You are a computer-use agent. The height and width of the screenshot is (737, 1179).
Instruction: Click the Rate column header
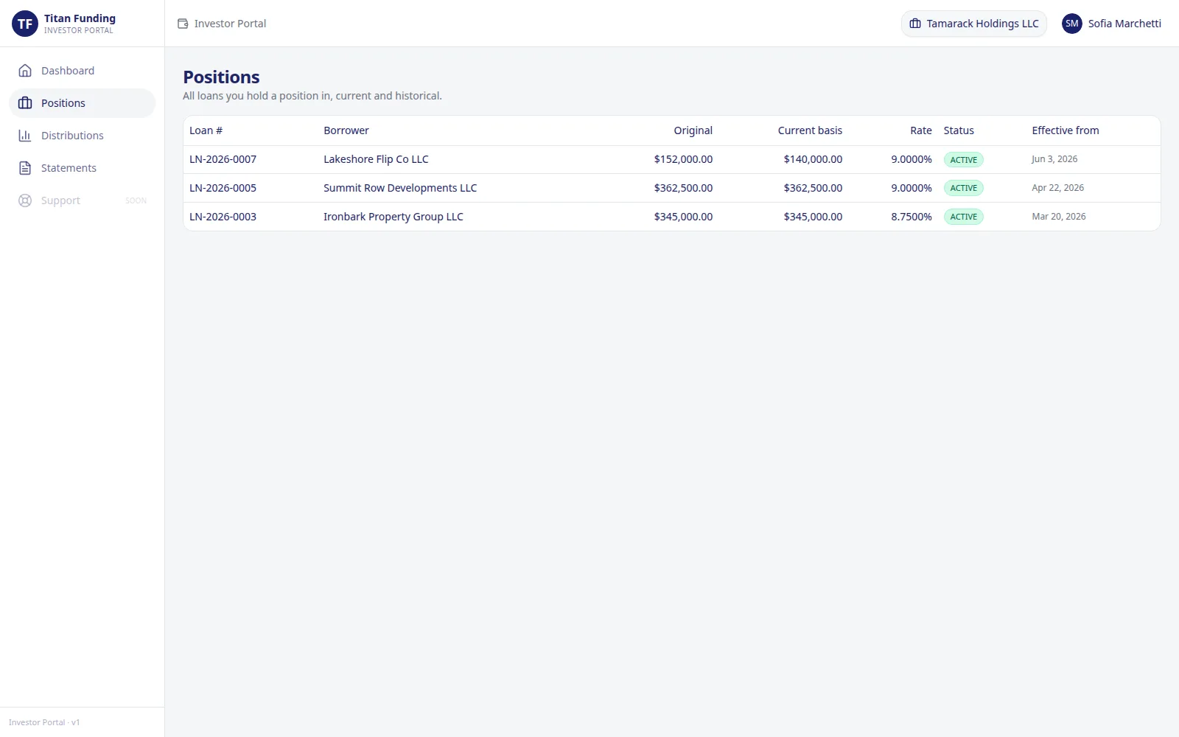(x=921, y=130)
